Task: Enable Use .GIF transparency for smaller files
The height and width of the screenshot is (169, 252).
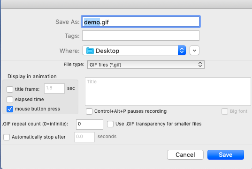Action: [x=110, y=124]
